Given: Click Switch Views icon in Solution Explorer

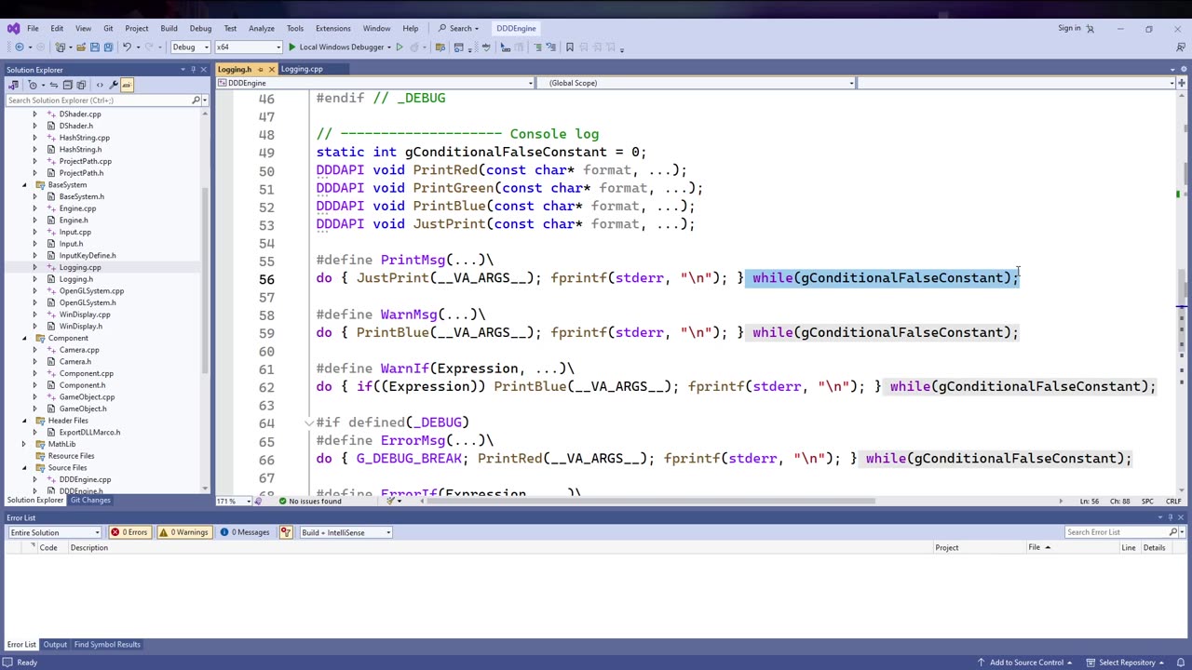Looking at the screenshot, I should [x=13, y=85].
